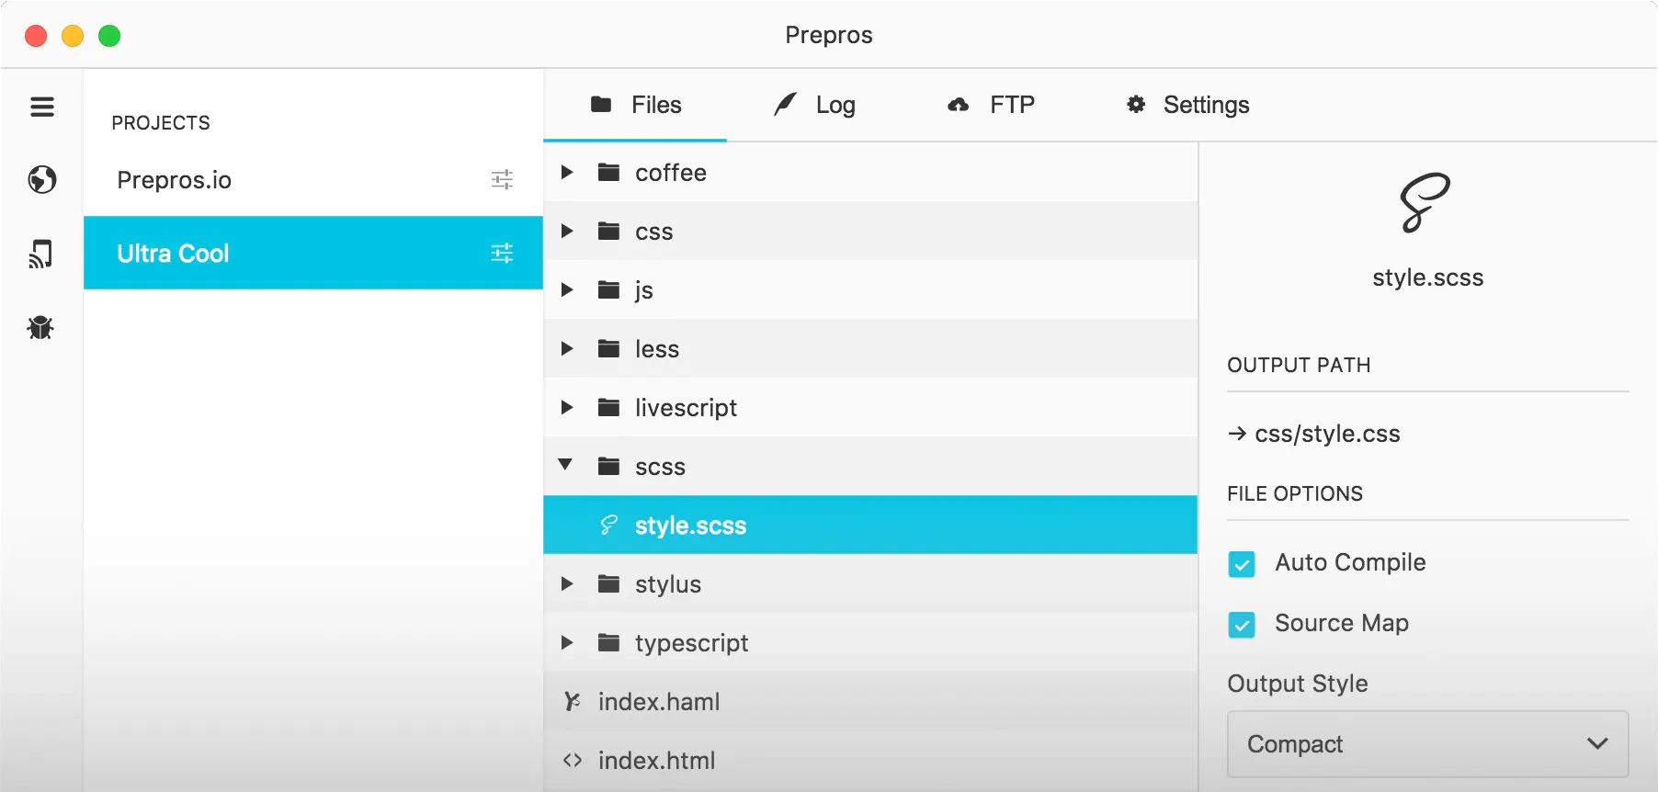
Task: Switch to the Log tab
Action: tap(814, 105)
